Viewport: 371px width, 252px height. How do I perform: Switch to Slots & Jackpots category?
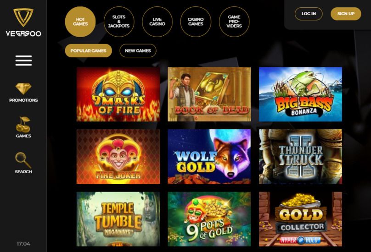click(x=119, y=22)
